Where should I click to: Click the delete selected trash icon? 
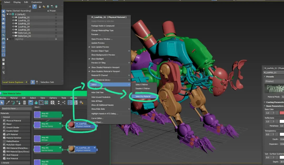tap(24, 103)
